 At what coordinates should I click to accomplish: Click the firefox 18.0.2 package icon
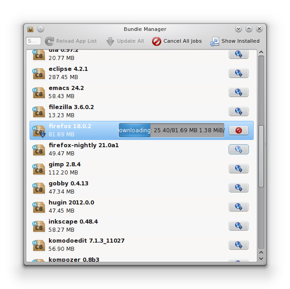pyautogui.click(x=39, y=131)
